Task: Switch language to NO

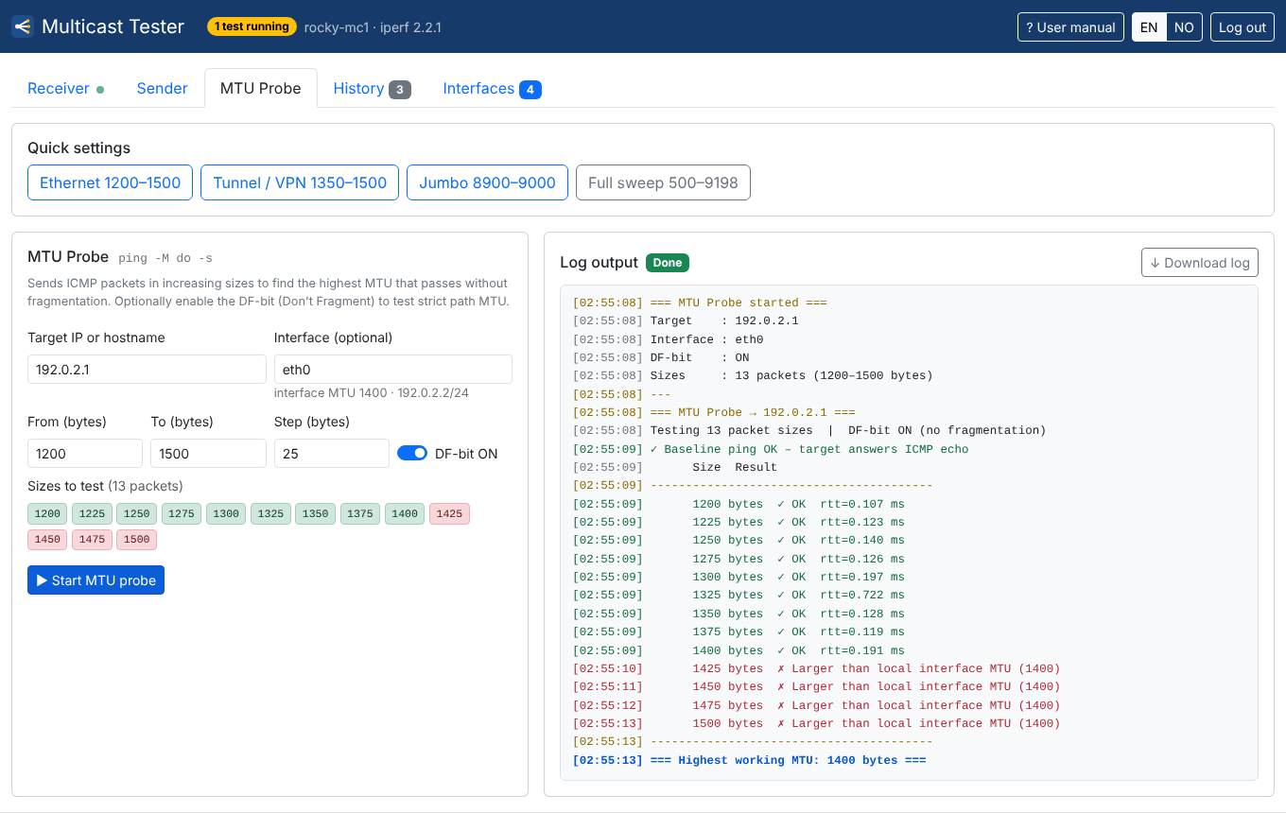Action: pos(1184,27)
